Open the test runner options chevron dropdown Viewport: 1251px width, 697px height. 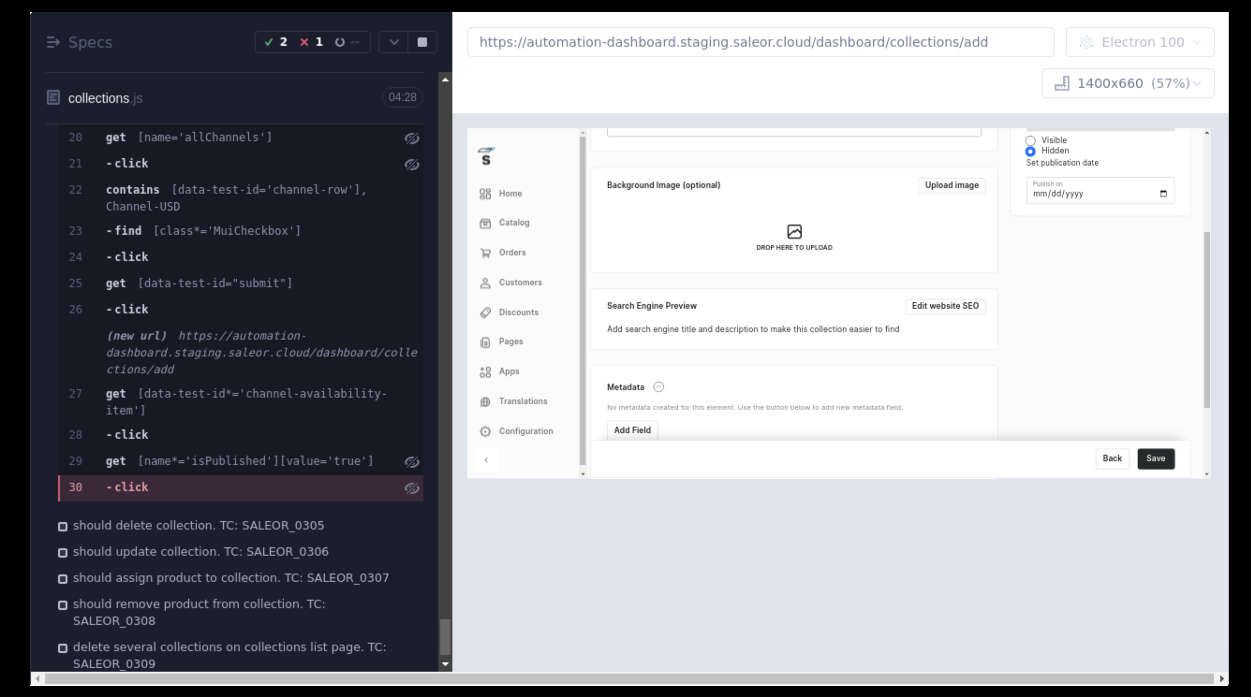coord(393,42)
